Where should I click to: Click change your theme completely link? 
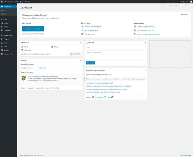pos(34,34)
